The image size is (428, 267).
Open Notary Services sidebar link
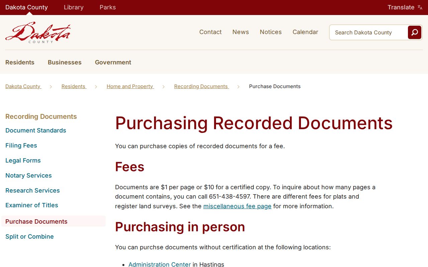[x=28, y=176]
